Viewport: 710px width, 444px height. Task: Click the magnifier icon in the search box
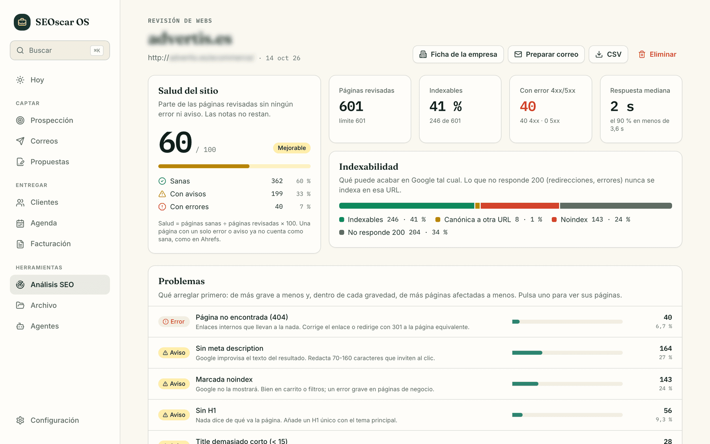[x=20, y=51]
